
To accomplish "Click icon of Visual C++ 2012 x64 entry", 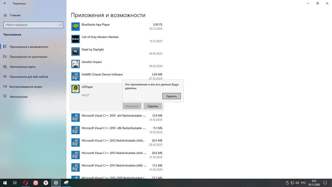I will point(75,143).
